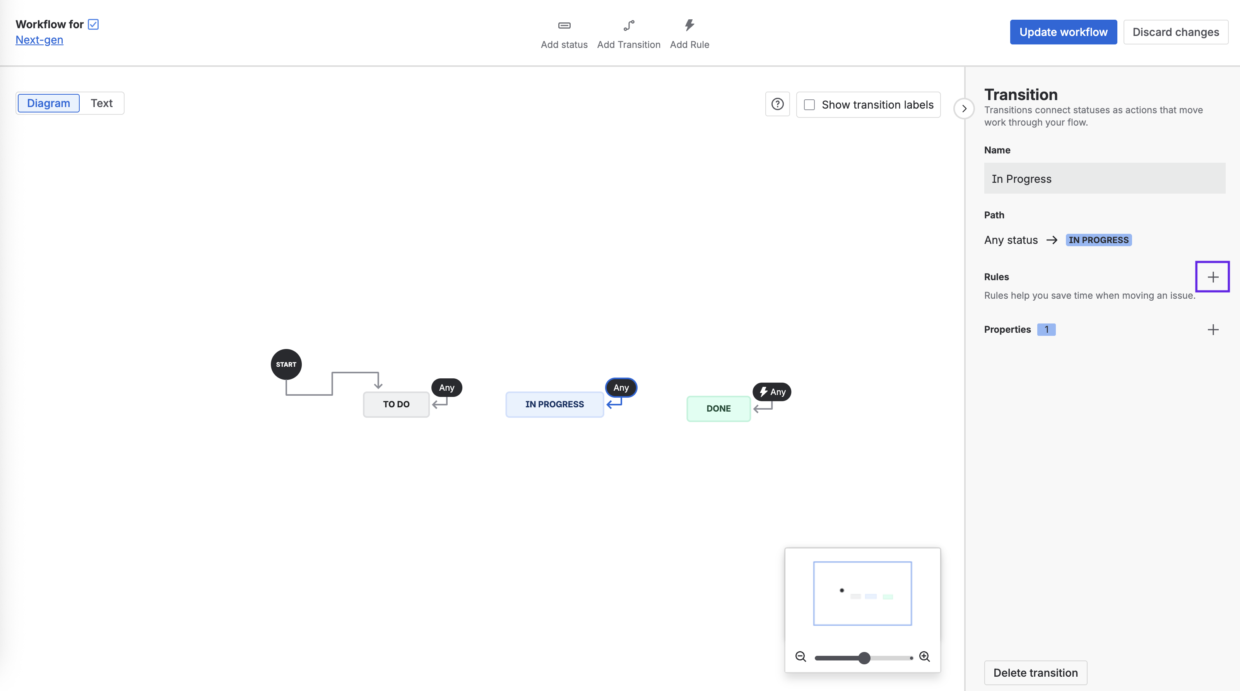1240x691 pixels.
Task: Enable Show transition labels checkbox
Action: pyautogui.click(x=810, y=105)
